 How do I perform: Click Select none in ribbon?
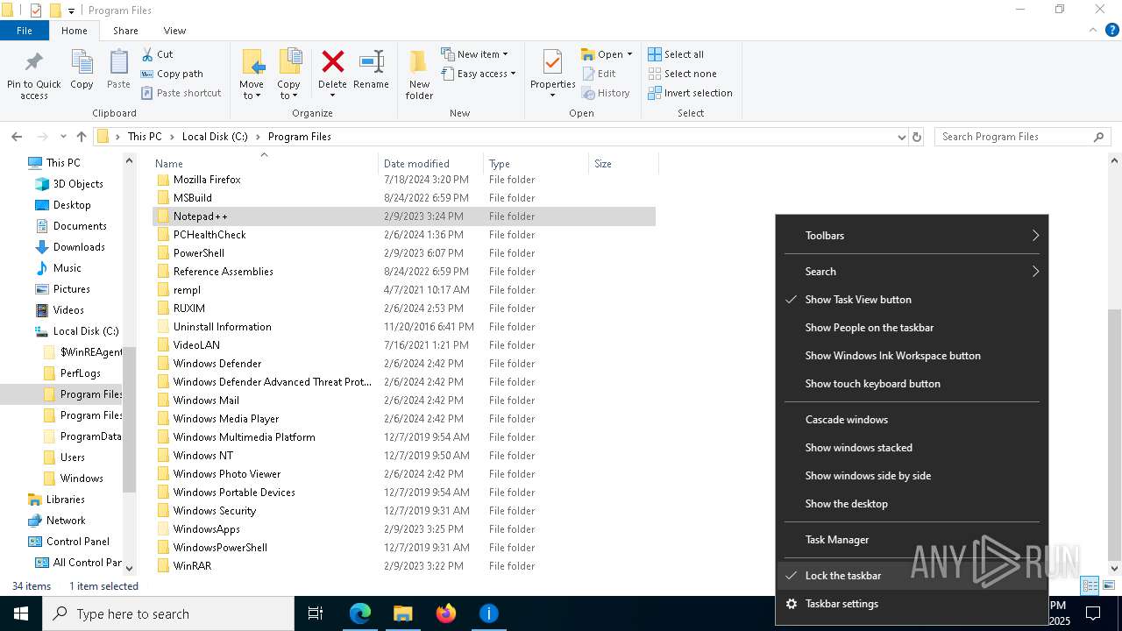pyautogui.click(x=682, y=74)
